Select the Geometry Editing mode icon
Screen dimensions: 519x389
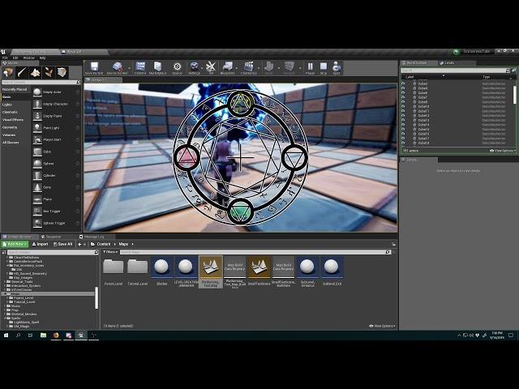coord(62,72)
